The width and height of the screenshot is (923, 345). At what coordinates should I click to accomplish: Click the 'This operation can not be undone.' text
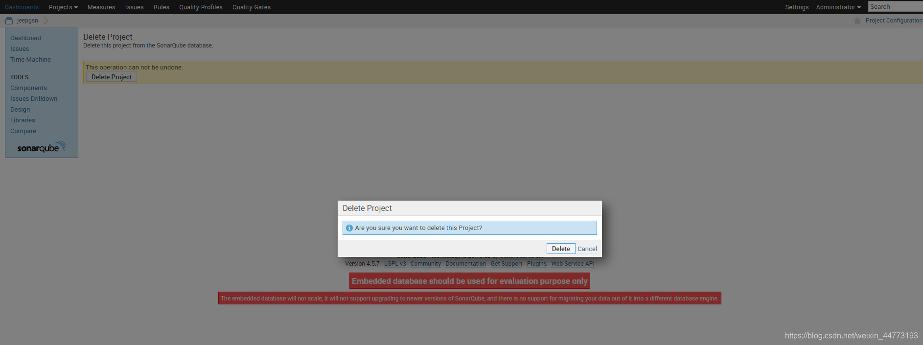coord(134,67)
